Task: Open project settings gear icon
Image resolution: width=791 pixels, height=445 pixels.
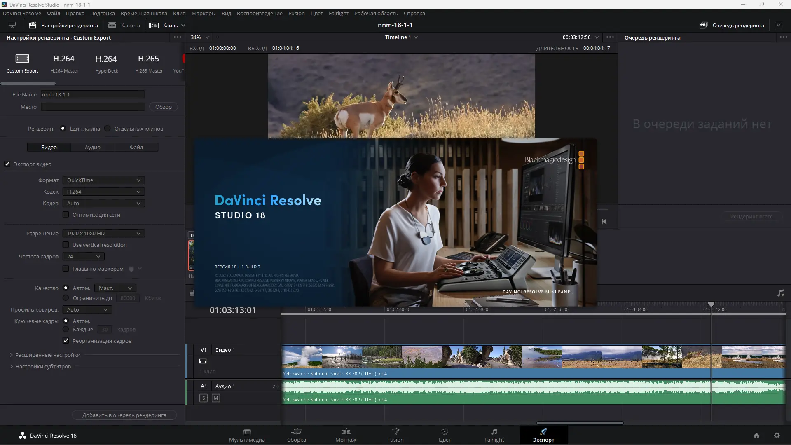Action: [x=777, y=436]
